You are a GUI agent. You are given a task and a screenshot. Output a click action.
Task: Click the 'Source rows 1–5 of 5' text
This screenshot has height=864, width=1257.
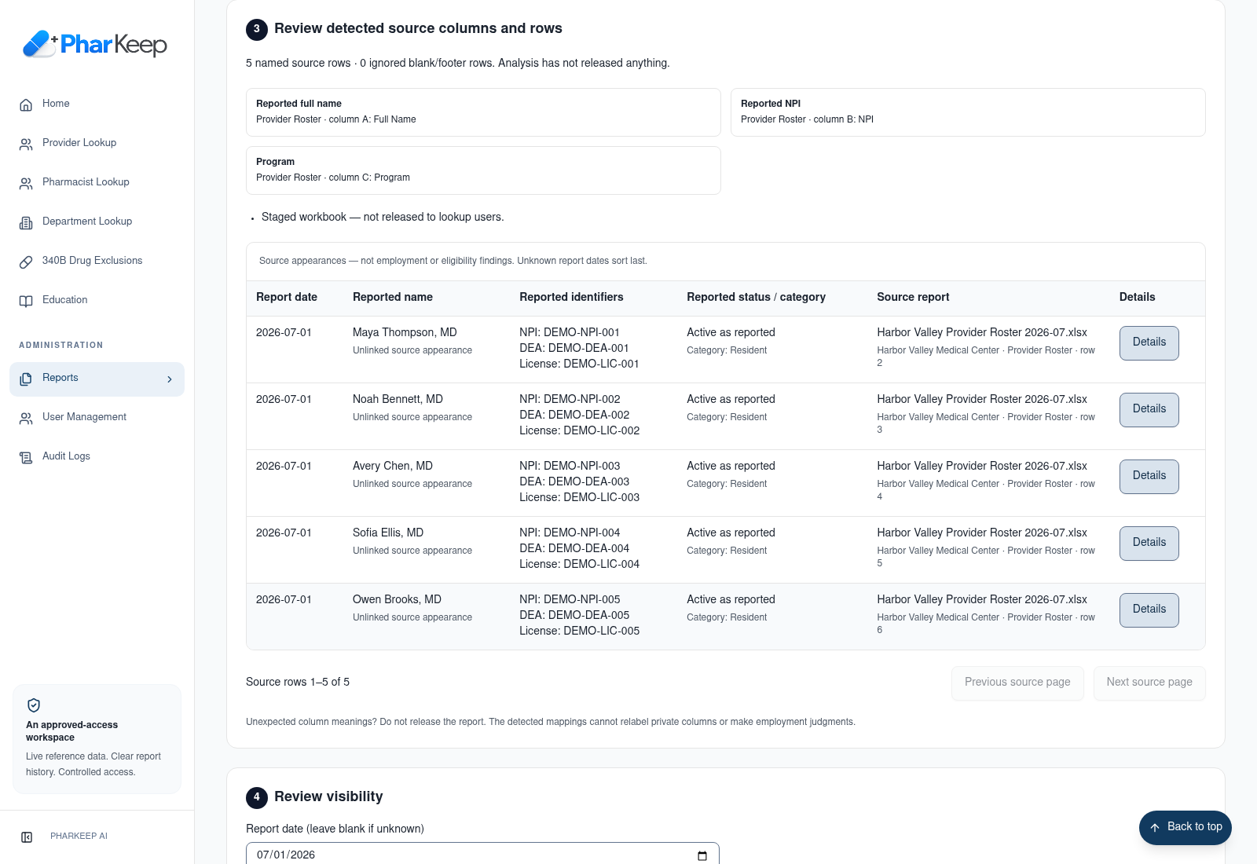click(x=298, y=682)
